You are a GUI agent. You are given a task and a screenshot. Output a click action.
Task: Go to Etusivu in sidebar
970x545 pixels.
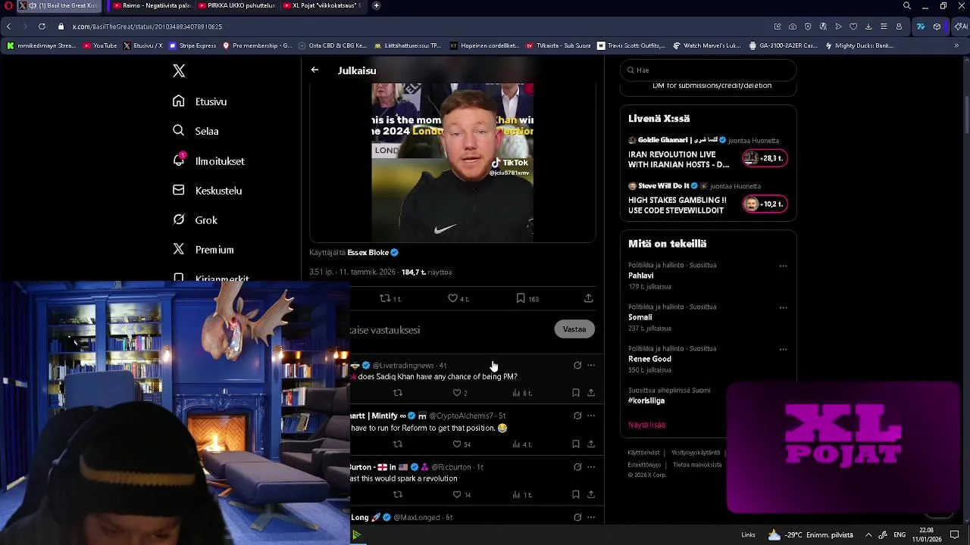(200, 101)
